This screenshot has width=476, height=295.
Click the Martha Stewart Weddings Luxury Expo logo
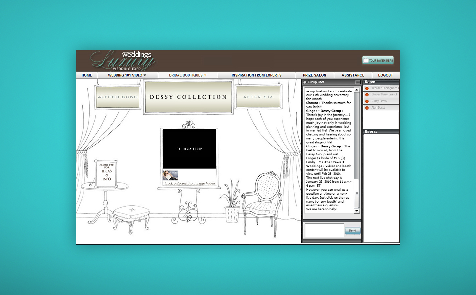tap(123, 61)
